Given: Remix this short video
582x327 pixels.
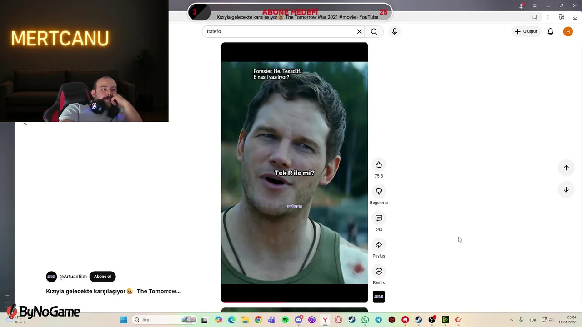Looking at the screenshot, I should pyautogui.click(x=379, y=272).
